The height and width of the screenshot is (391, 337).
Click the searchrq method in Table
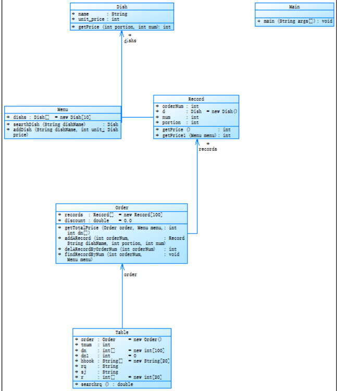(x=104, y=384)
